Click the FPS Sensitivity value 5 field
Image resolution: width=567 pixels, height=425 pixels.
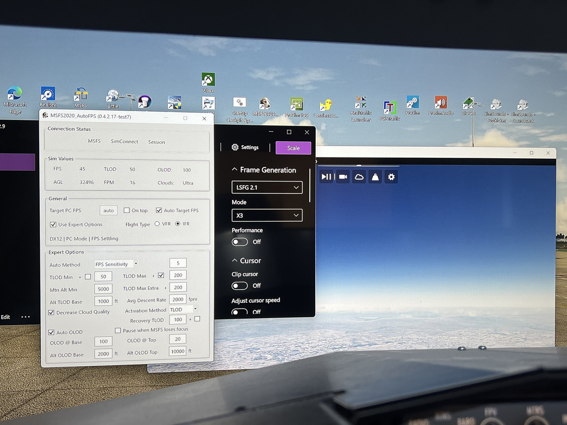click(x=178, y=263)
